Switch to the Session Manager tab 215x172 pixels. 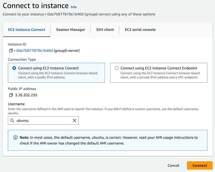71,30
